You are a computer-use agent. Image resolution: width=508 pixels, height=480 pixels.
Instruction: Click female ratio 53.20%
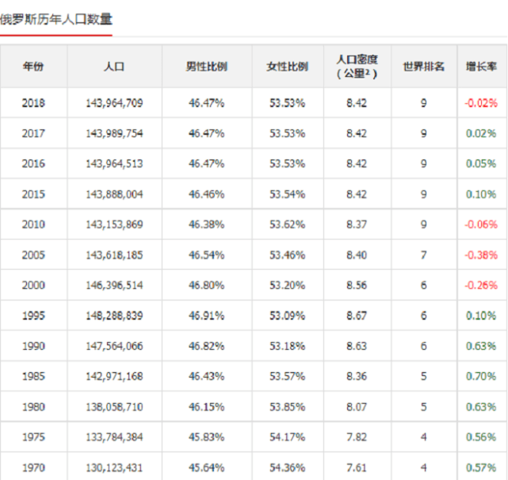(x=288, y=285)
